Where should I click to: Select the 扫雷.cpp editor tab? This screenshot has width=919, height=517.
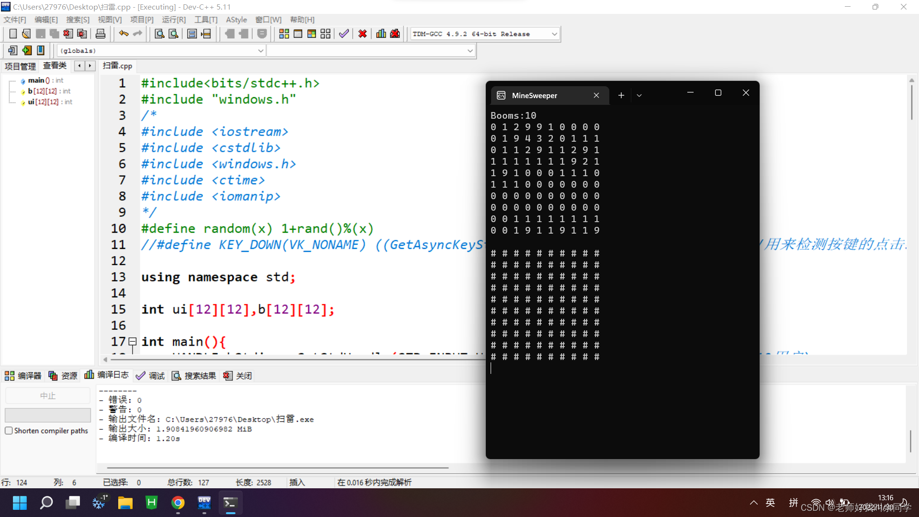tap(118, 66)
